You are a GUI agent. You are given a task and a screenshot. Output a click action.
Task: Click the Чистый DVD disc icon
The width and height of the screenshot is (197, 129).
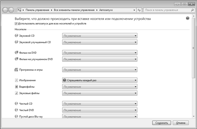coord(16,110)
